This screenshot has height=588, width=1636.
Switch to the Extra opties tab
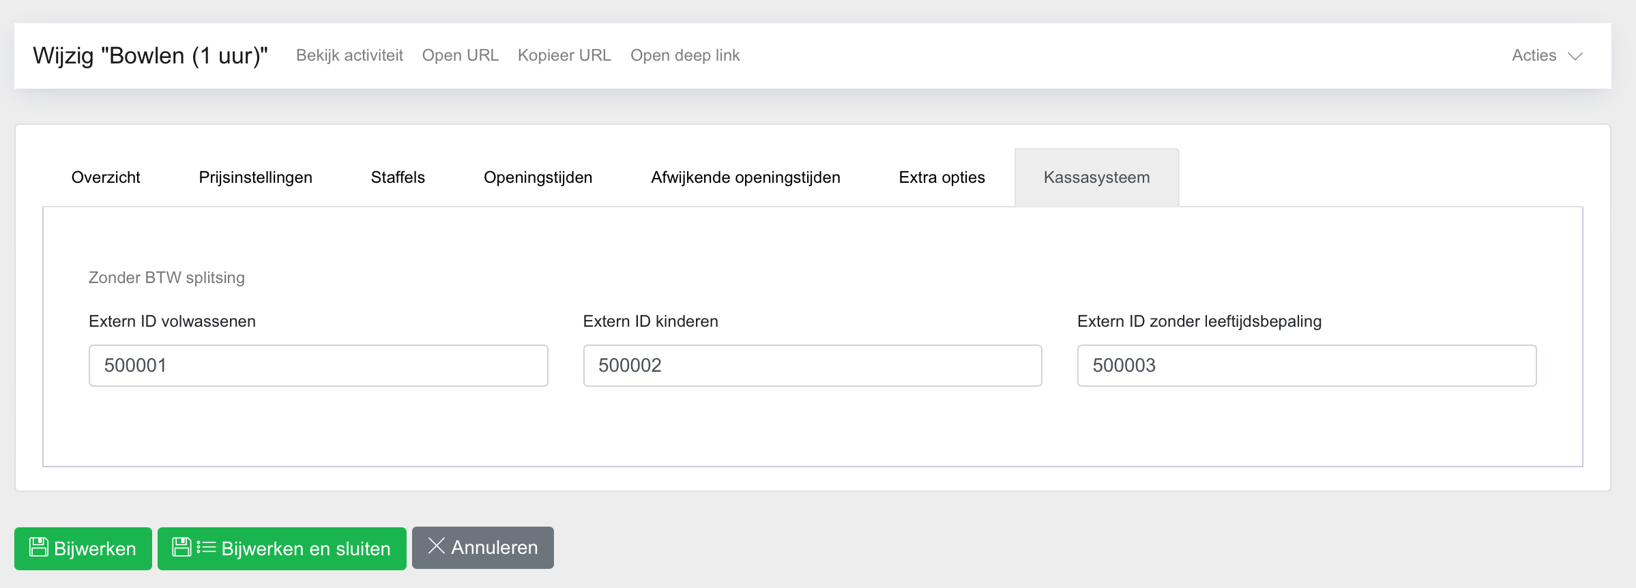(x=941, y=177)
